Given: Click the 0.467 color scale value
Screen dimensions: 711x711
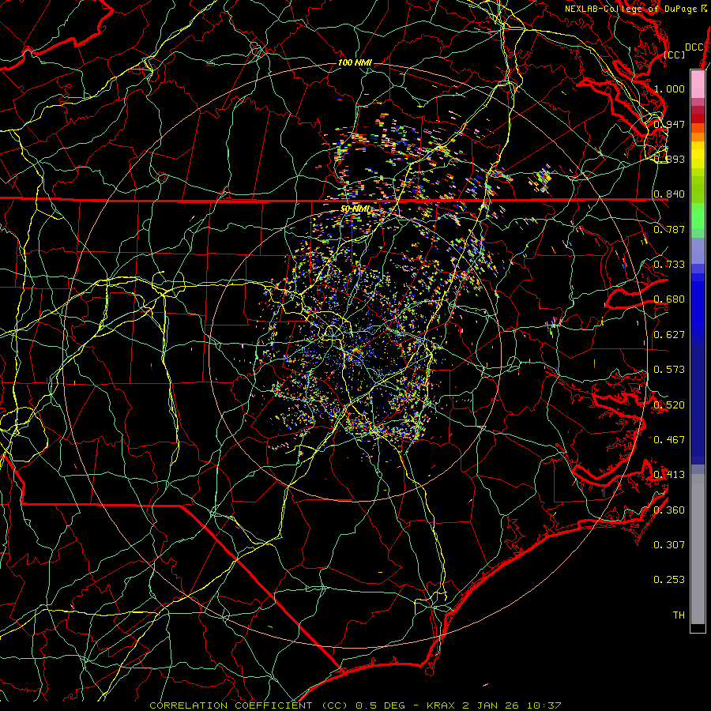Looking at the screenshot, I should coord(669,439).
